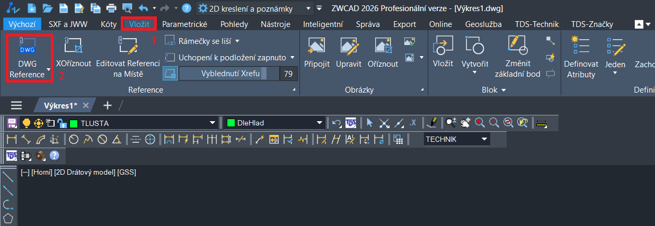Open the Vložit ribbon tab

(x=139, y=24)
